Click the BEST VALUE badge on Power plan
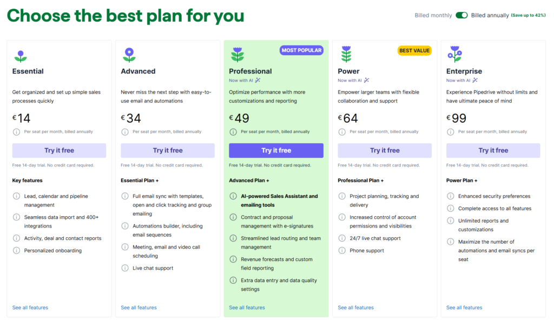554x321 pixels. pyautogui.click(x=414, y=50)
